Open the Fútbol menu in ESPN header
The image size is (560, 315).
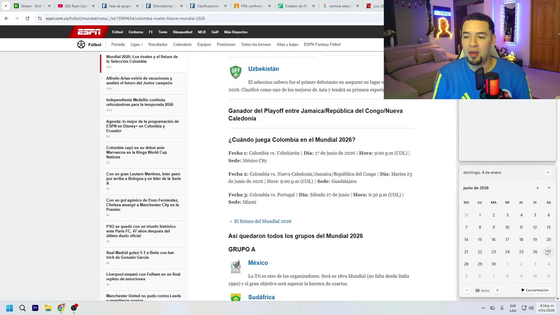point(117,32)
